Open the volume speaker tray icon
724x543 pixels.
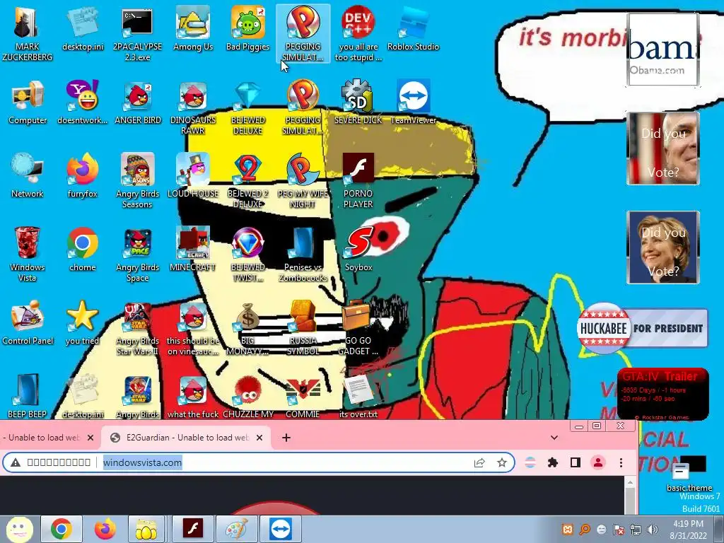coord(653,530)
